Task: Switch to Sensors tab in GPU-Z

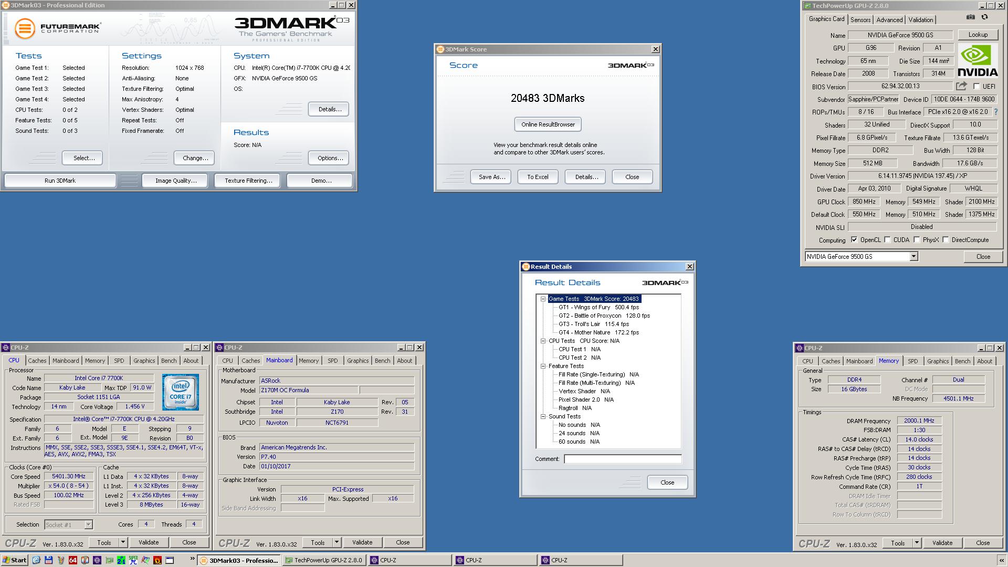Action: tap(860, 20)
